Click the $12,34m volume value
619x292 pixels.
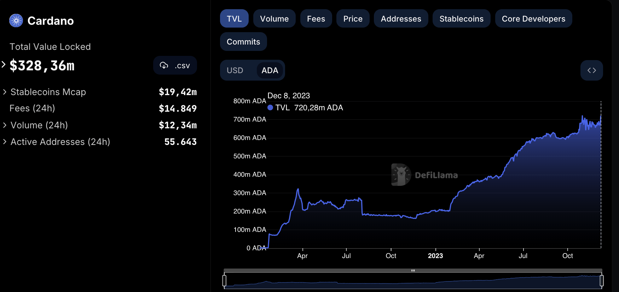(x=178, y=125)
